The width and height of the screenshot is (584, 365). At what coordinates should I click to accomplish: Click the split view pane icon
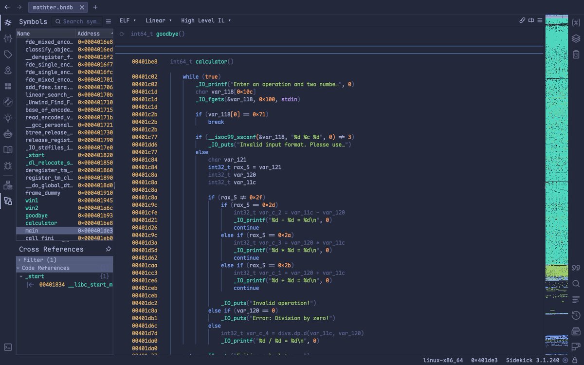pyautogui.click(x=531, y=20)
